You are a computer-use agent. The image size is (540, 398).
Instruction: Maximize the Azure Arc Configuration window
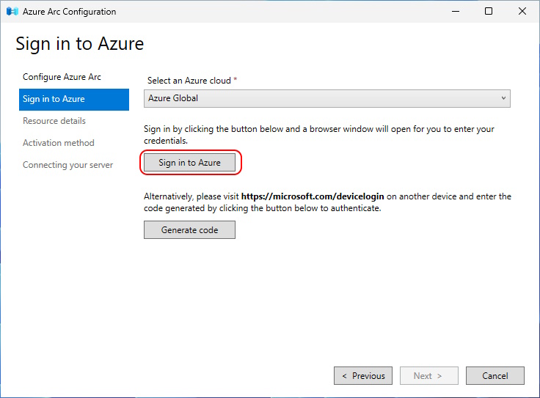[489, 11]
